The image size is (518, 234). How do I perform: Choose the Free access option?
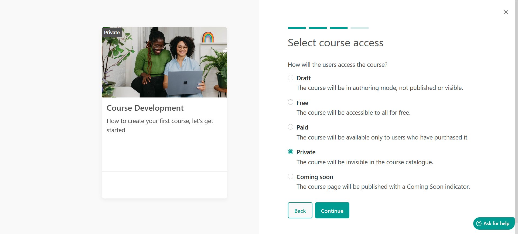pyautogui.click(x=291, y=102)
